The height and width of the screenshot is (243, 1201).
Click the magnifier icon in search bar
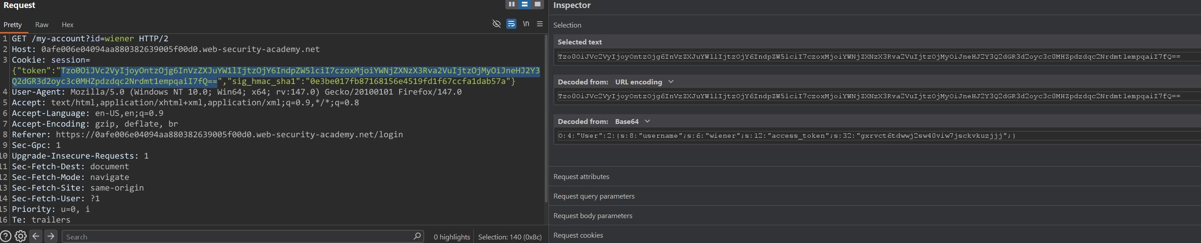417,236
